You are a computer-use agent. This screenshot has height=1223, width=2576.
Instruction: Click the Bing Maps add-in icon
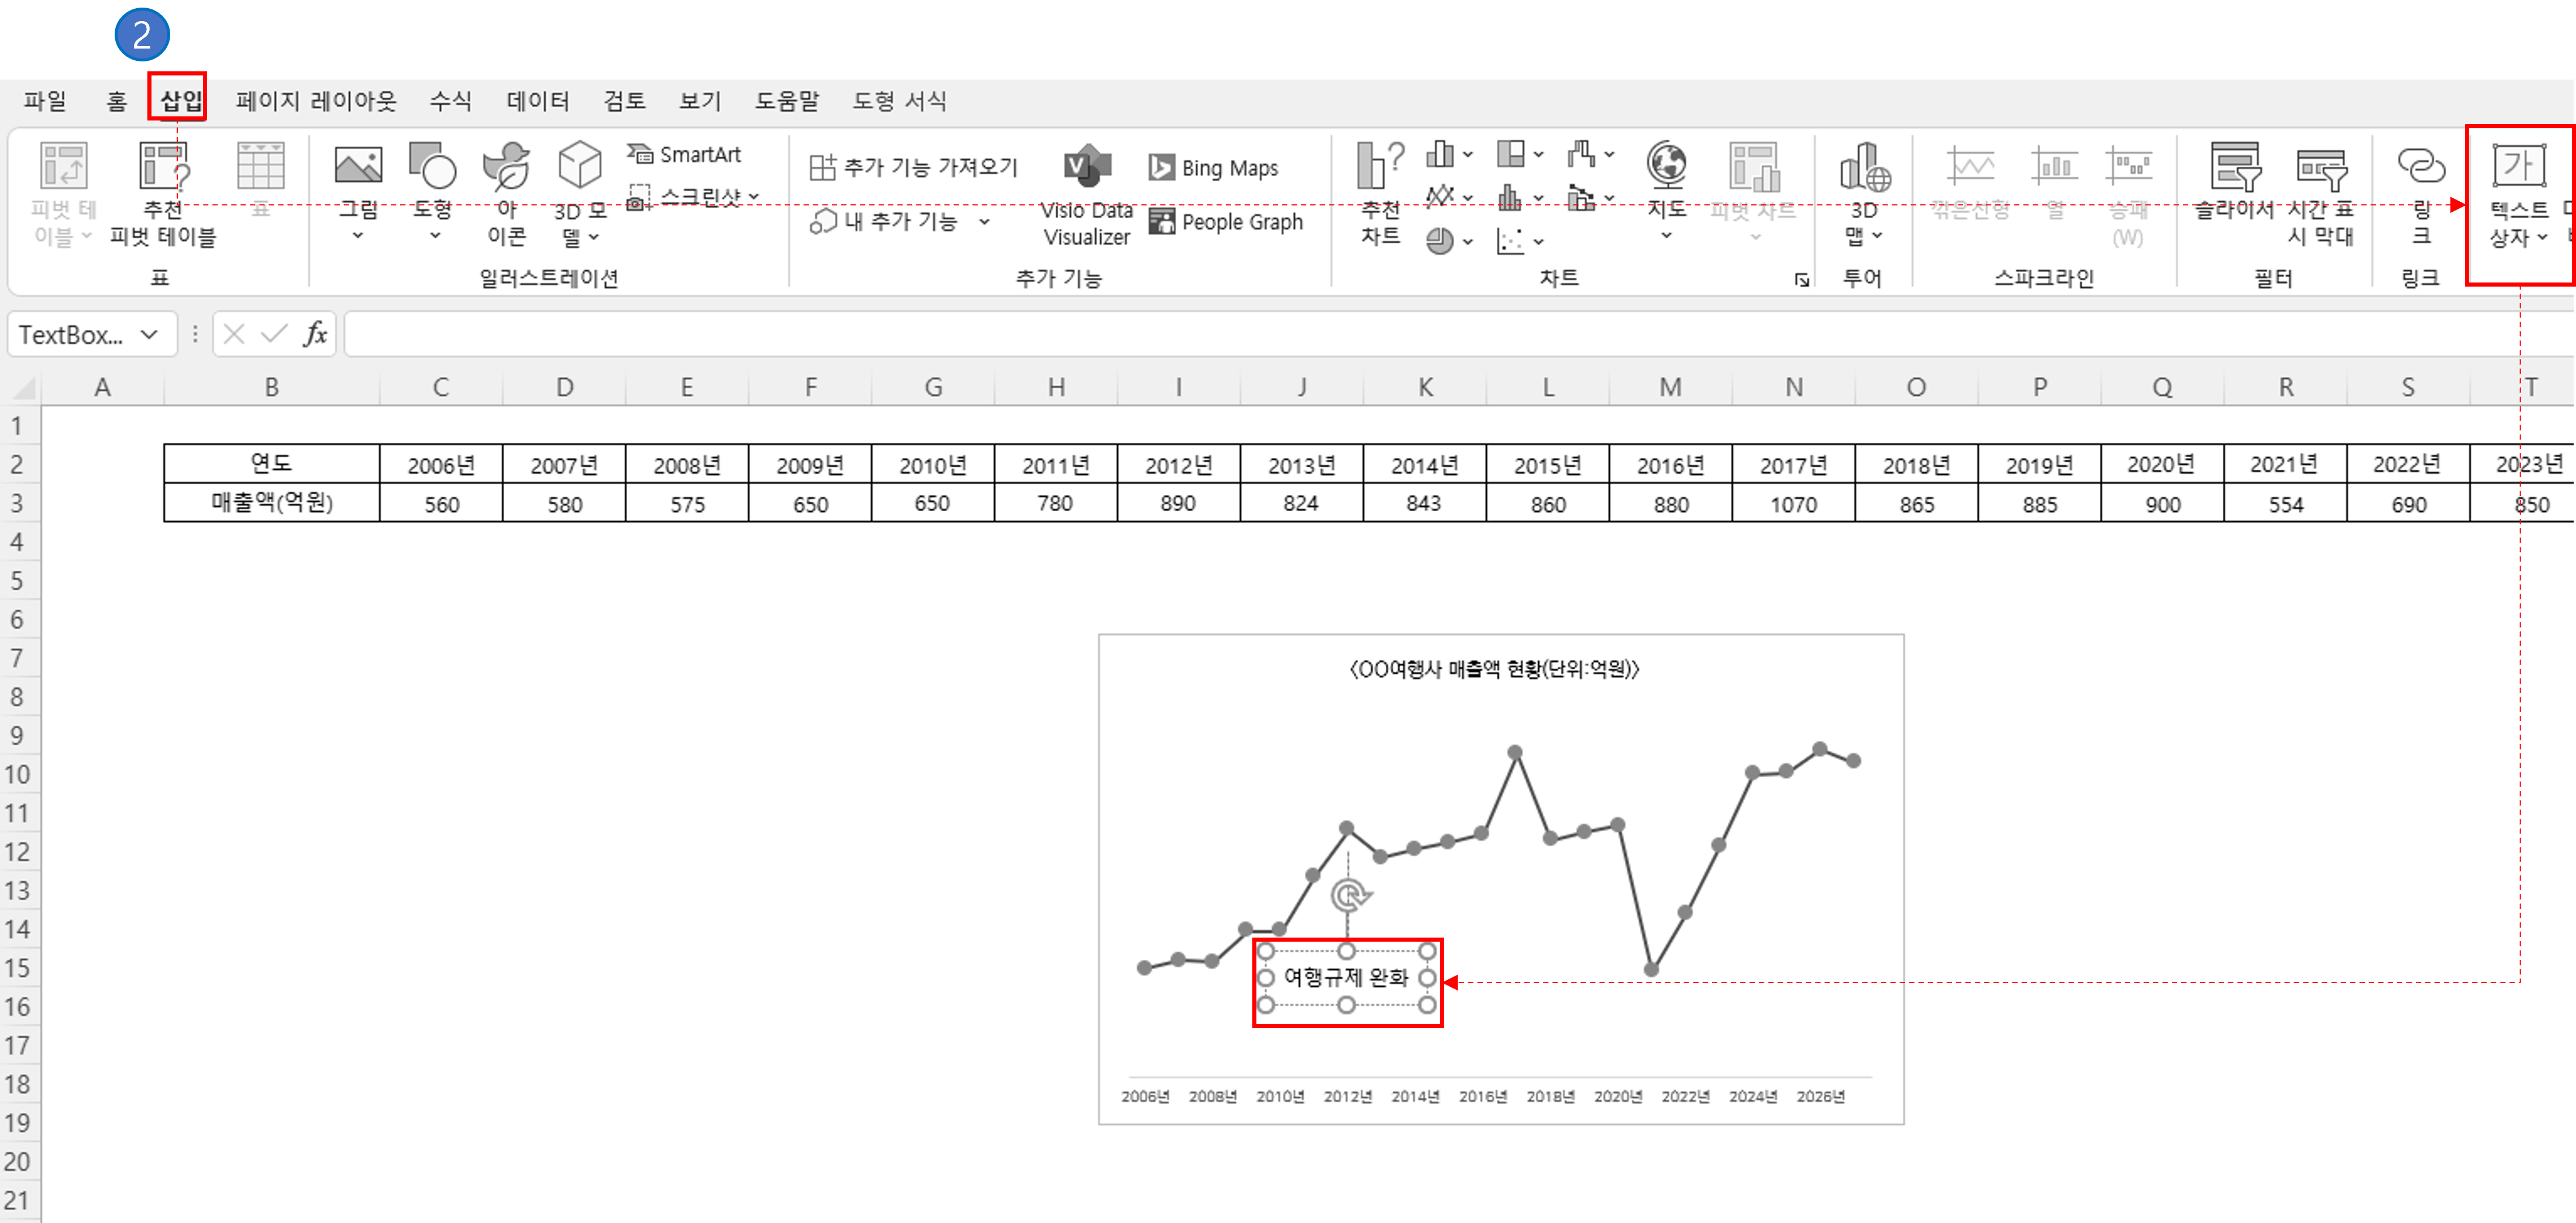1214,168
